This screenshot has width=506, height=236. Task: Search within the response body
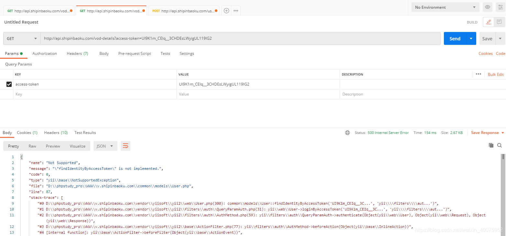click(x=500, y=146)
